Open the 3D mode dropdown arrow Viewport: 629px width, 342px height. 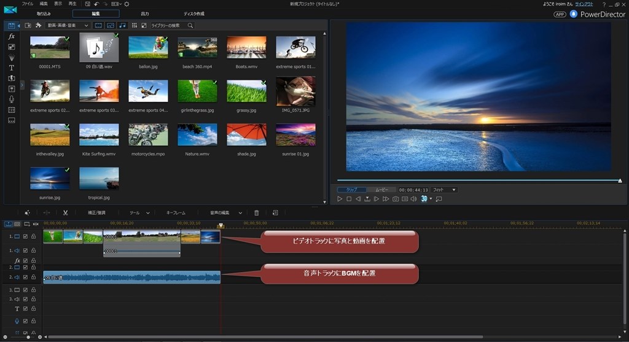[431, 199]
